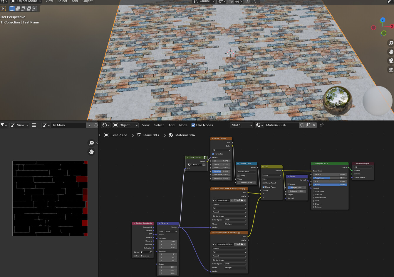This screenshot has width=394, height=277.
Task: Open the View menu in the node editor
Action: click(x=146, y=125)
